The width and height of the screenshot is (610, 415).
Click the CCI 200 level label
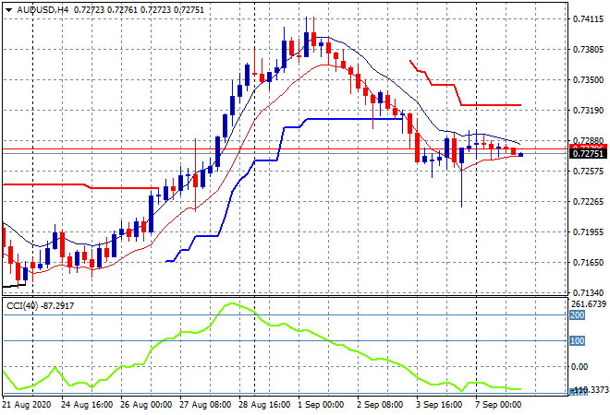[578, 315]
